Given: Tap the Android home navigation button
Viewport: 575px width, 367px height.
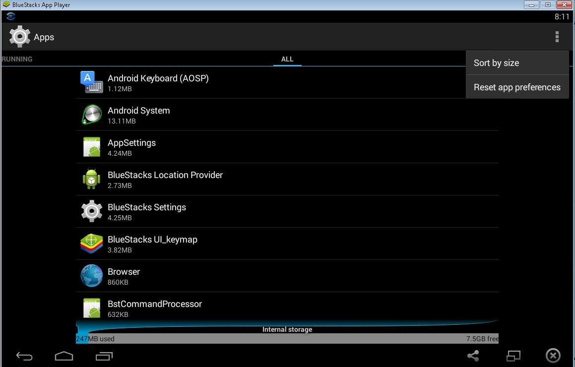Looking at the screenshot, I should click(x=64, y=356).
